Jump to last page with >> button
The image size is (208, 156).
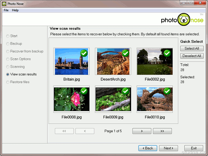click(162, 131)
